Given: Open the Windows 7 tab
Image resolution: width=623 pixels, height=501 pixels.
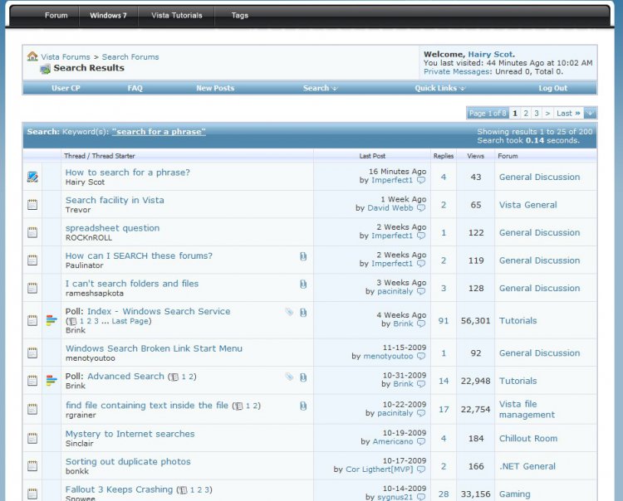Looking at the screenshot, I should [108, 16].
